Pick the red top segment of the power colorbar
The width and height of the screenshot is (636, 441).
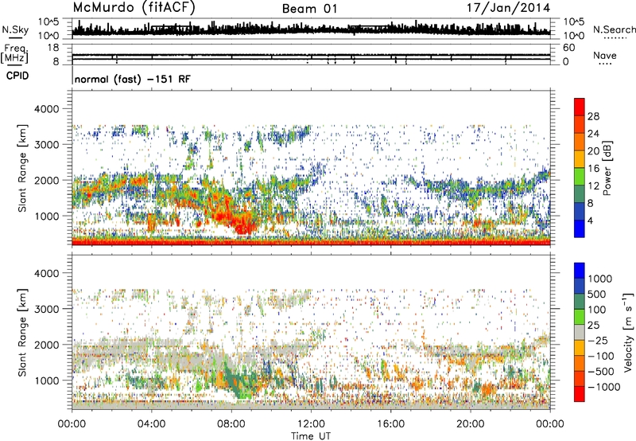click(580, 107)
